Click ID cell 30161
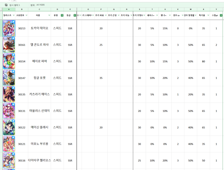This screenshot has height=170, width=224. point(22,45)
